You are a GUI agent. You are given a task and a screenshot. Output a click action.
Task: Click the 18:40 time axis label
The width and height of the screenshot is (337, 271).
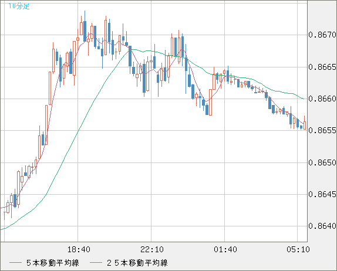[x=79, y=249]
